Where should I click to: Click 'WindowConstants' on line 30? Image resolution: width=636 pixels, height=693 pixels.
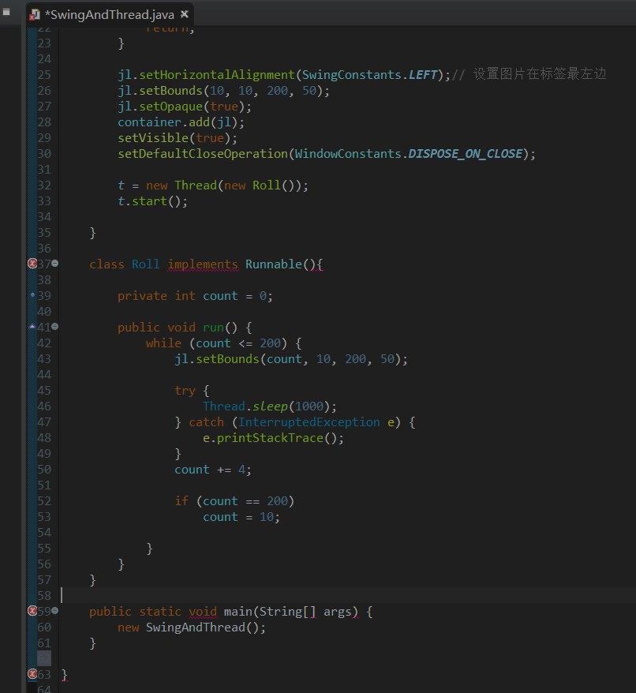348,154
